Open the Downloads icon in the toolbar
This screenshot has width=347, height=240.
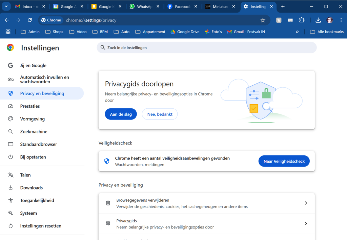pyautogui.click(x=318, y=20)
